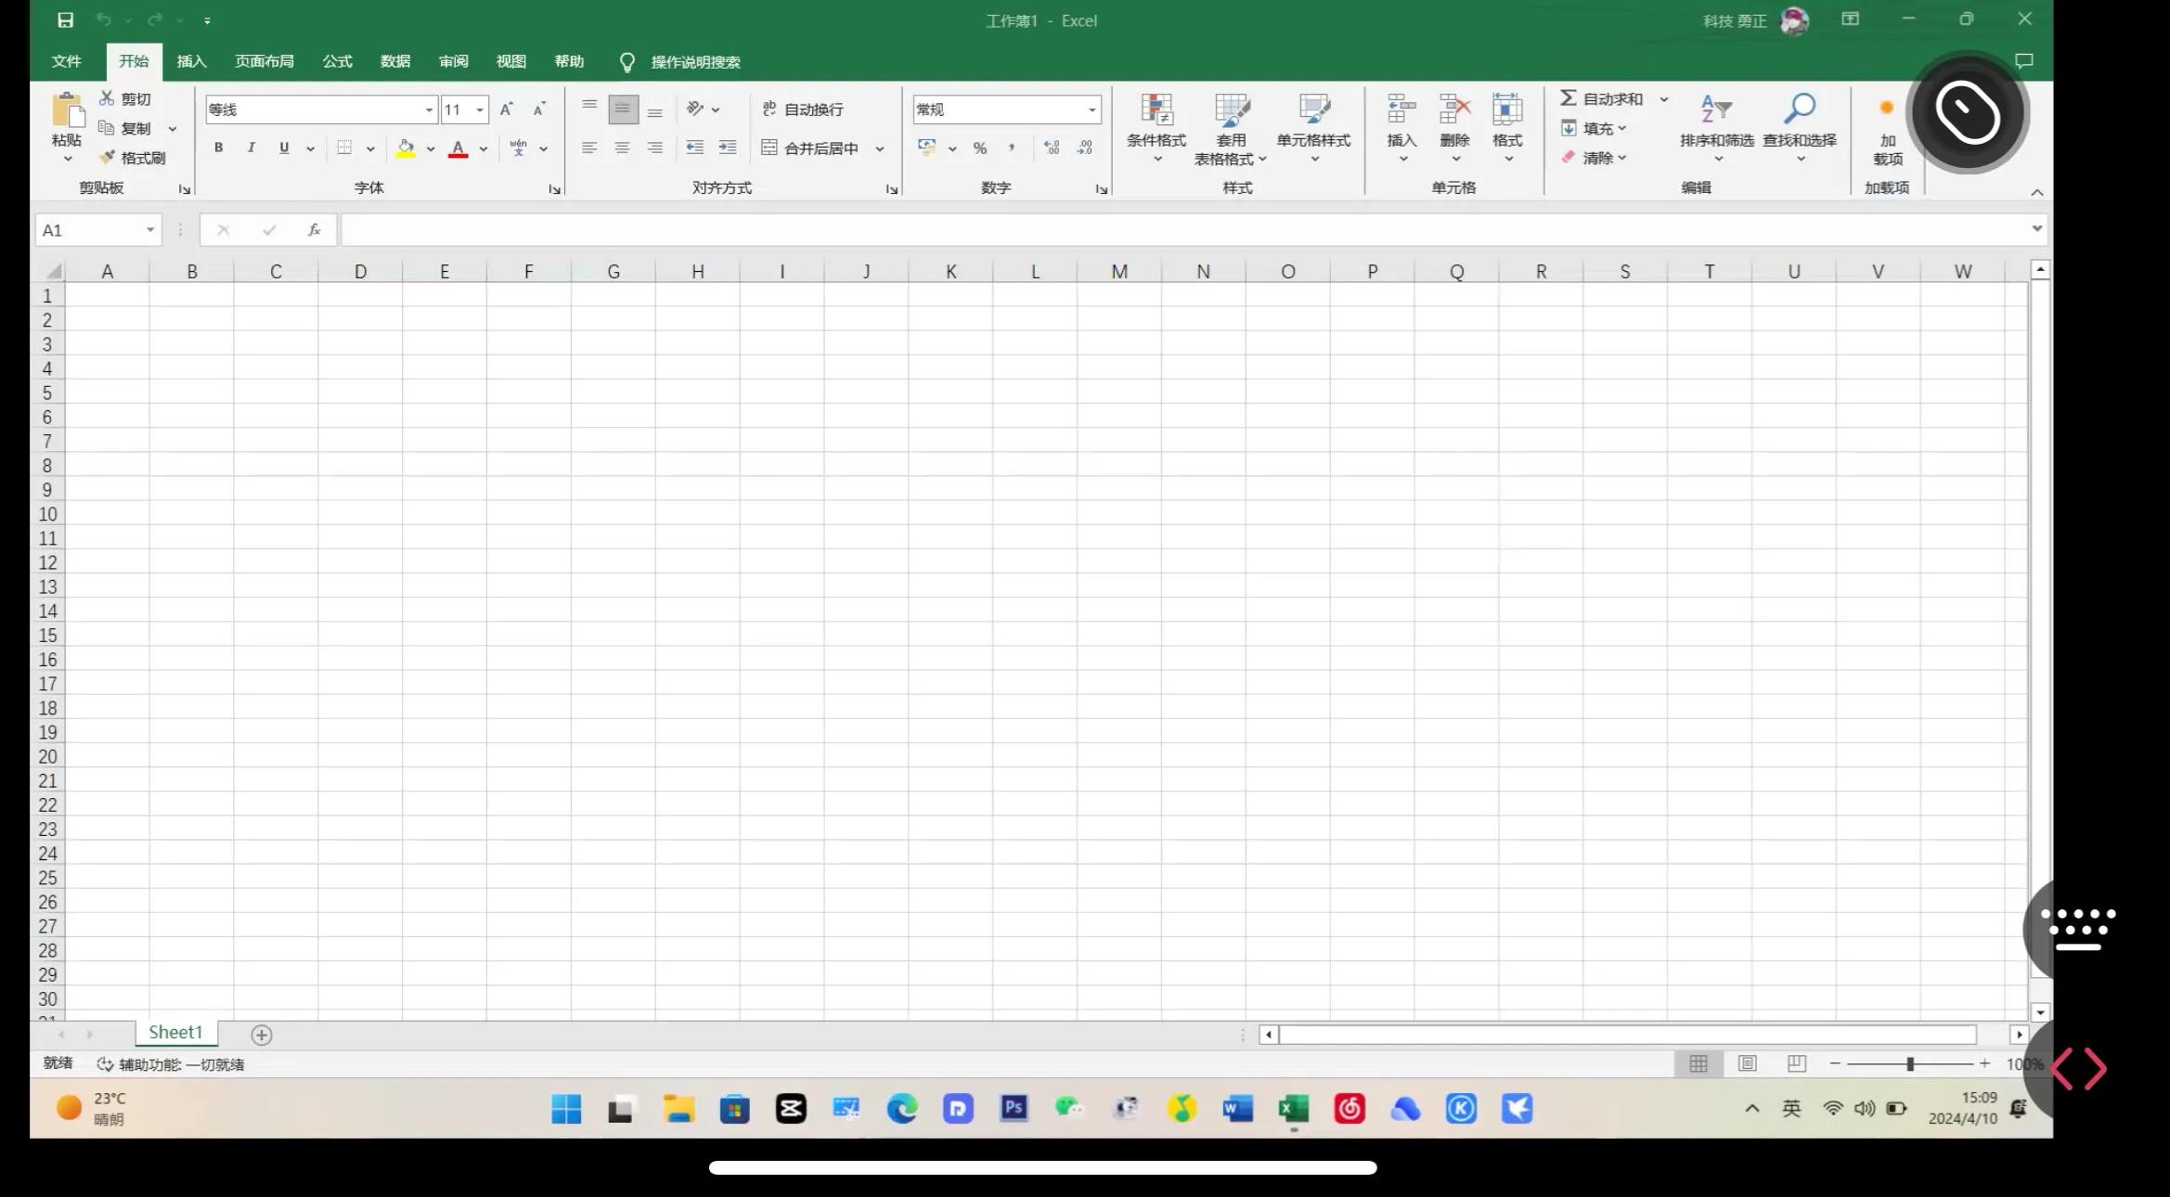2170x1197 pixels.
Task: Click the Percent Style icon
Action: 979,148
